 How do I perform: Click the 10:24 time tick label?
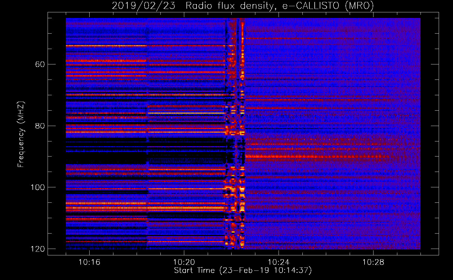[279, 262]
